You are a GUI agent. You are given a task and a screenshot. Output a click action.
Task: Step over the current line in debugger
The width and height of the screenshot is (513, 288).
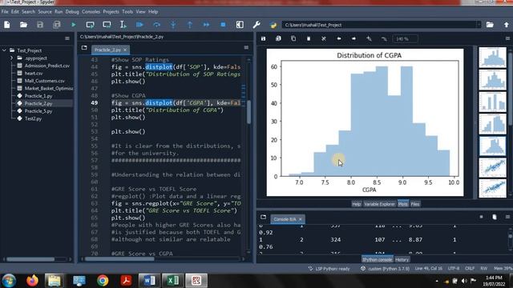point(157,25)
